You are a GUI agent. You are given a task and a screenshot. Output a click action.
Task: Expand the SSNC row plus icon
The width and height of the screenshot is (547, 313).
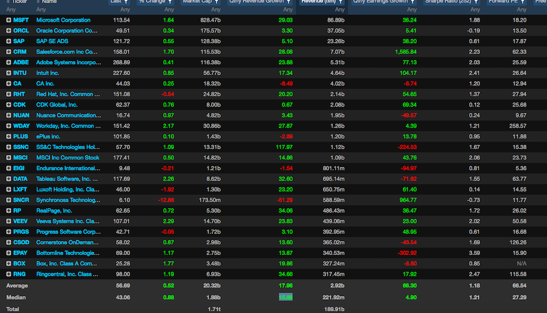point(9,147)
